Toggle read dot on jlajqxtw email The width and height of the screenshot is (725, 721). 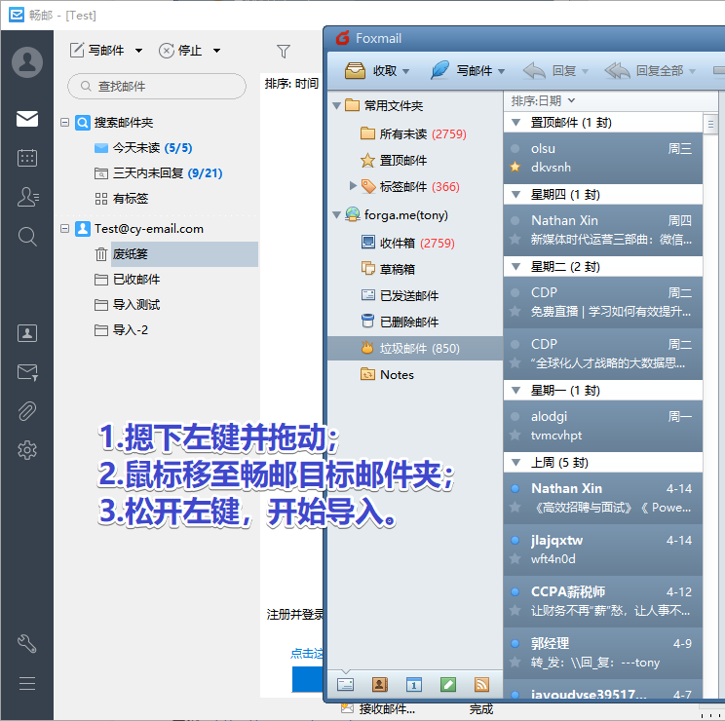coord(515,540)
